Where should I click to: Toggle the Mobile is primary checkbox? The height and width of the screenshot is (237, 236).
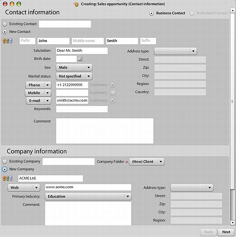click(113, 93)
